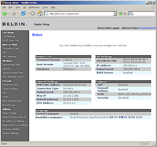
Task: Open the Go menu
Action: pos(25,7)
